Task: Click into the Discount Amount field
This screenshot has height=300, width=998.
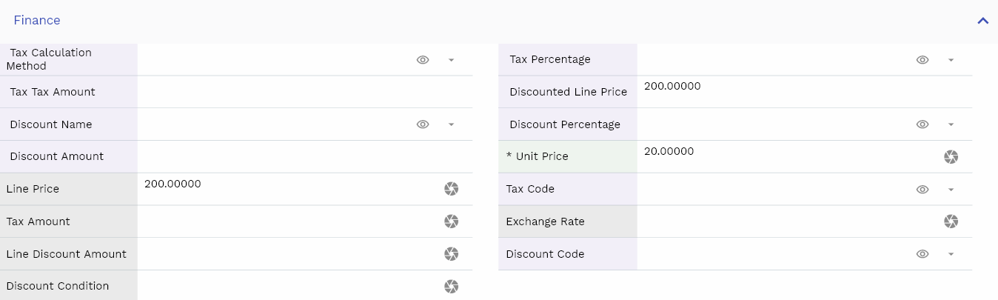Action: (304, 156)
